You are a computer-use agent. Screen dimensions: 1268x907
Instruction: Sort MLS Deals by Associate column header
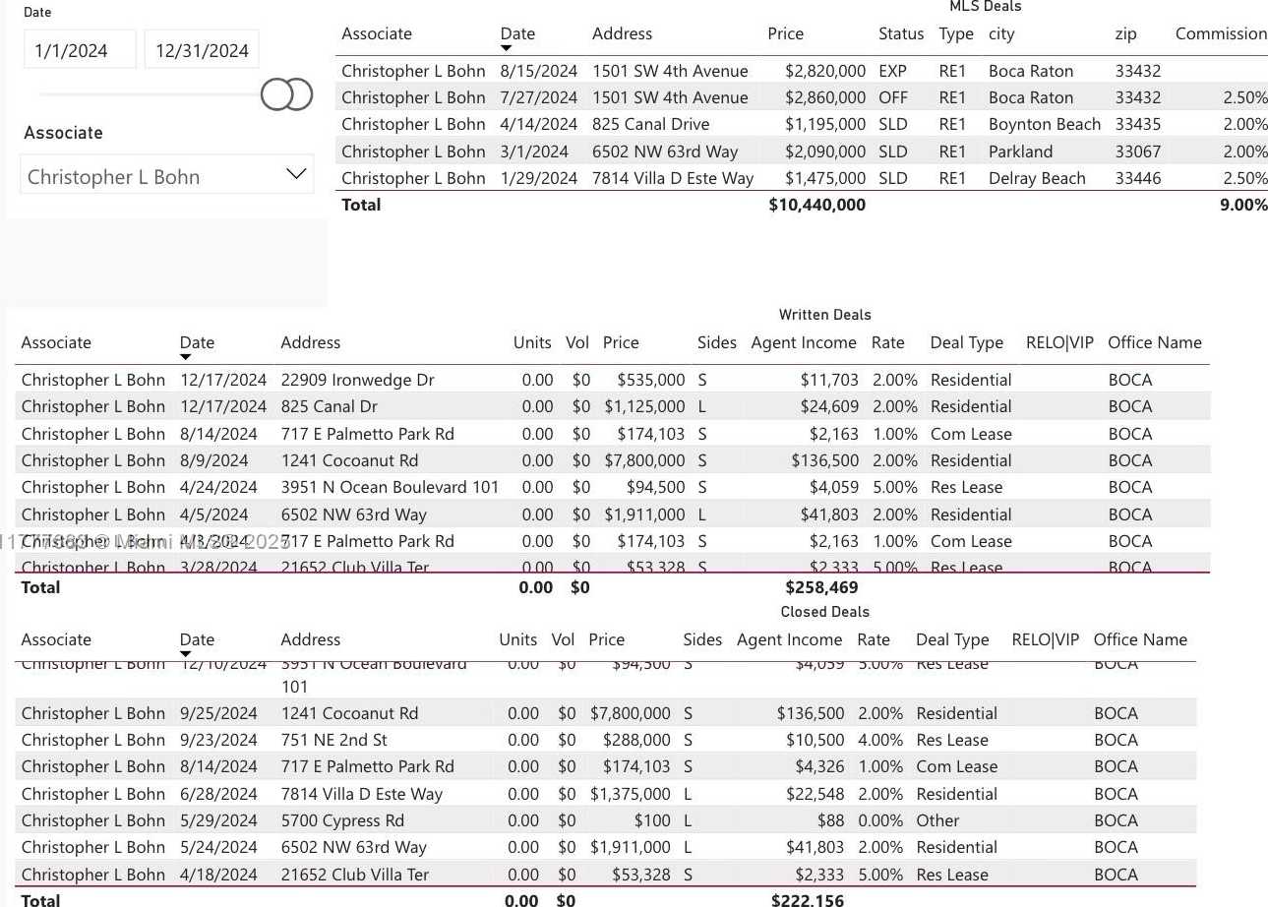377,33
